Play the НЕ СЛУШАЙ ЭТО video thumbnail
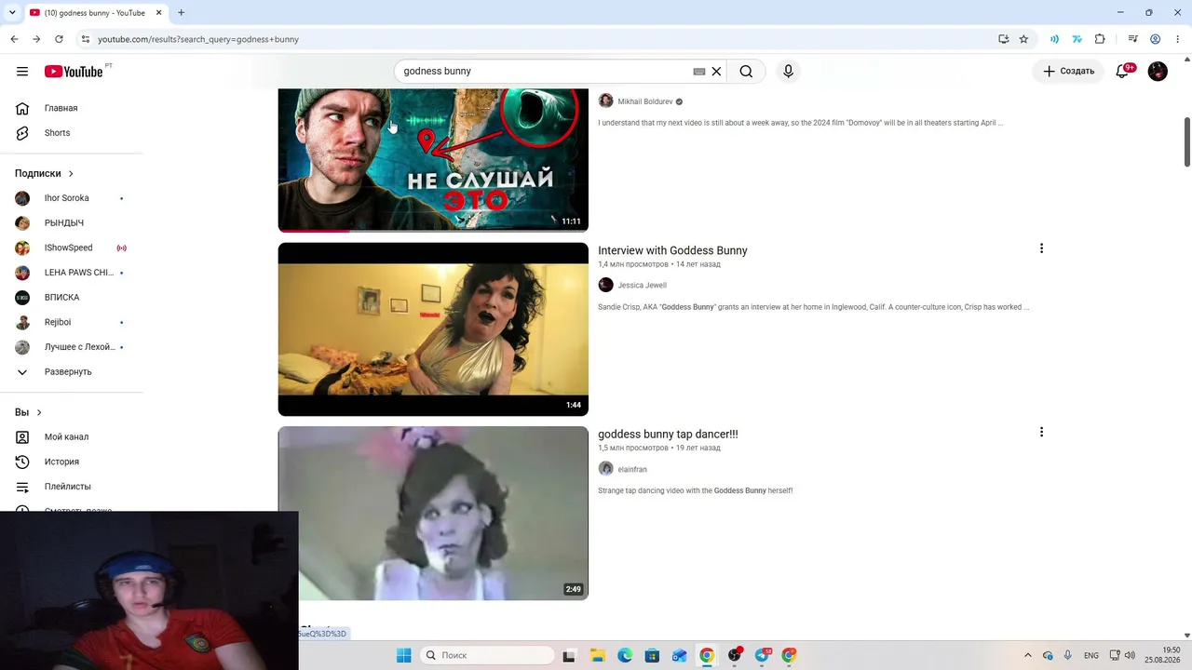1192x670 pixels. coord(433,160)
